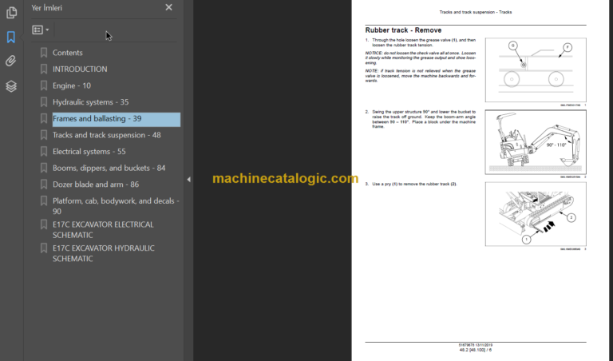Open the Contents bookmark
Viewport: 613px width, 361px height.
pos(68,53)
